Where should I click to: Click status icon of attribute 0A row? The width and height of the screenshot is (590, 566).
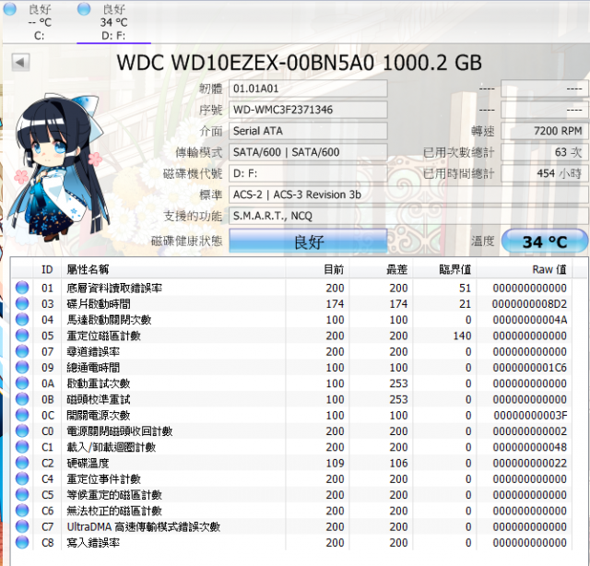[x=22, y=383]
